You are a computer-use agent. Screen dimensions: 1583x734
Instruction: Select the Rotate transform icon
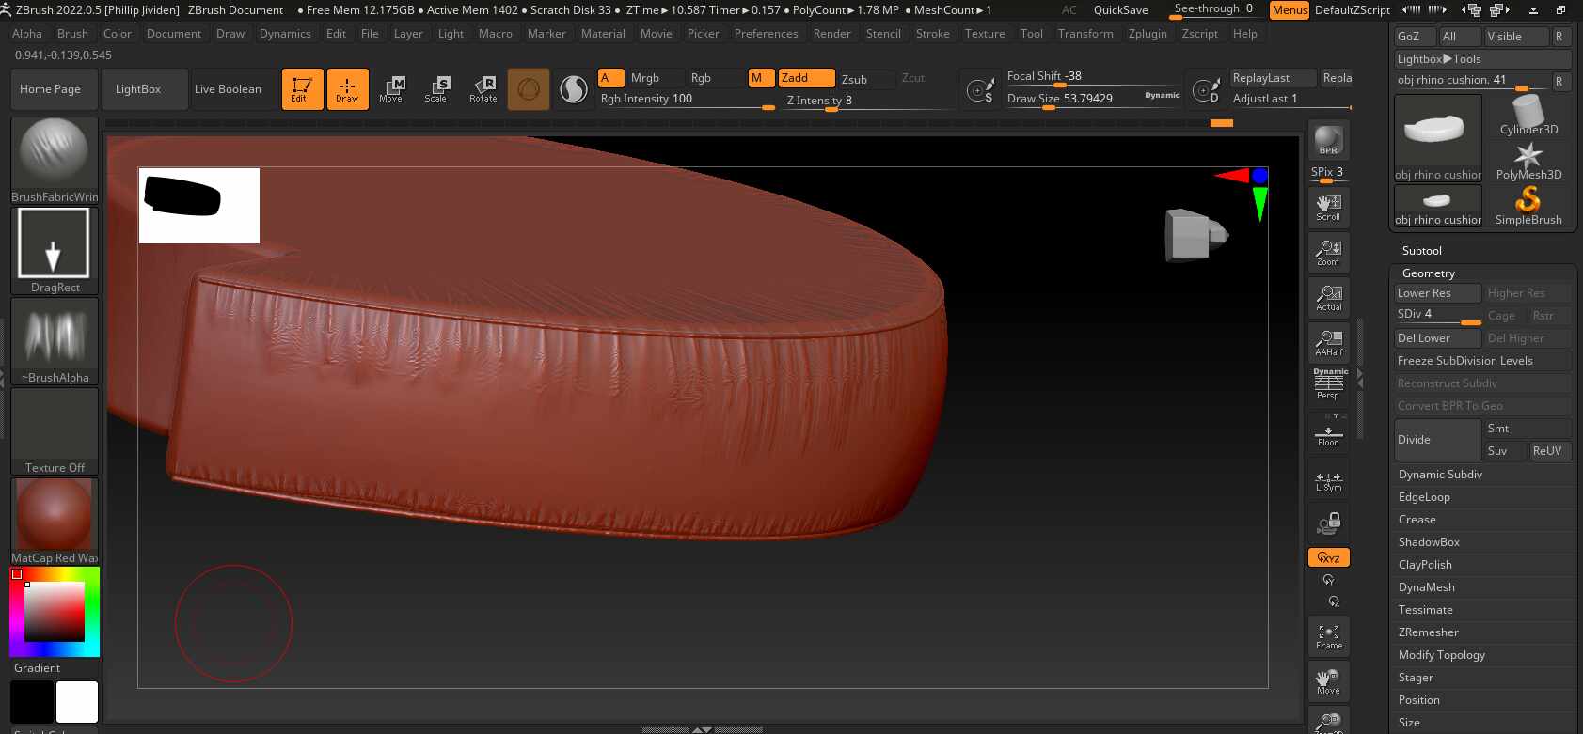483,89
